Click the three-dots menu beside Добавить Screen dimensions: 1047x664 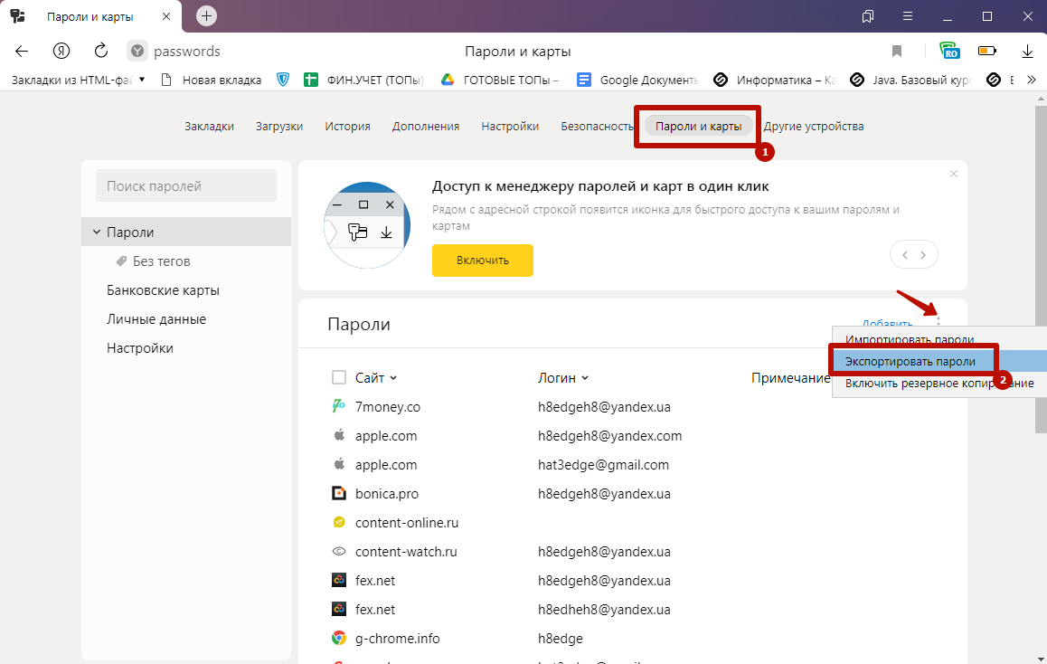pos(939,320)
